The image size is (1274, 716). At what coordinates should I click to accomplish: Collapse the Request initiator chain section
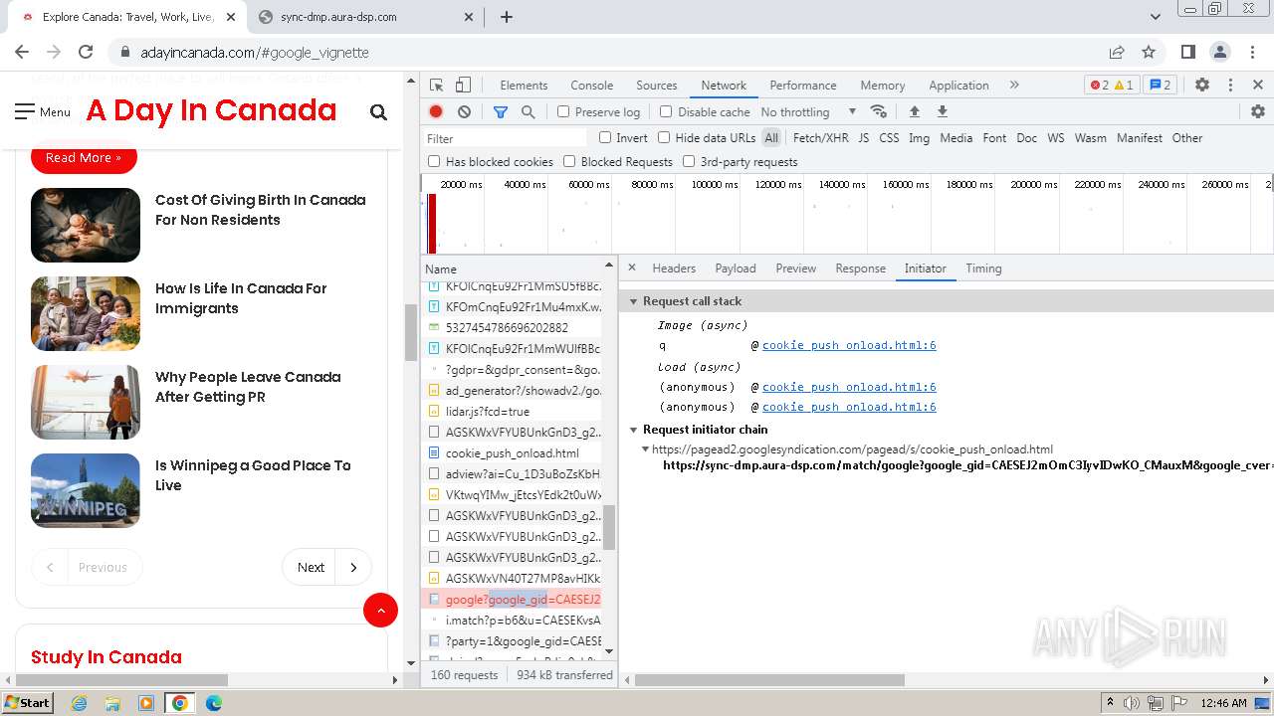pos(633,430)
